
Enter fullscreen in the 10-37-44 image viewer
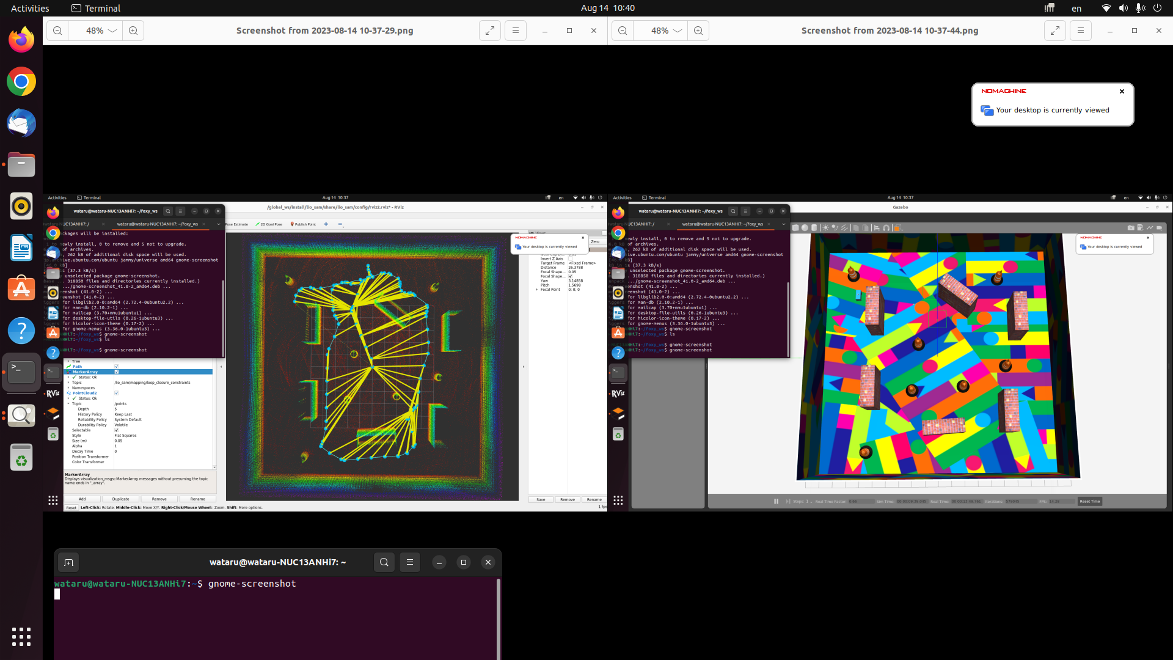[1055, 31]
